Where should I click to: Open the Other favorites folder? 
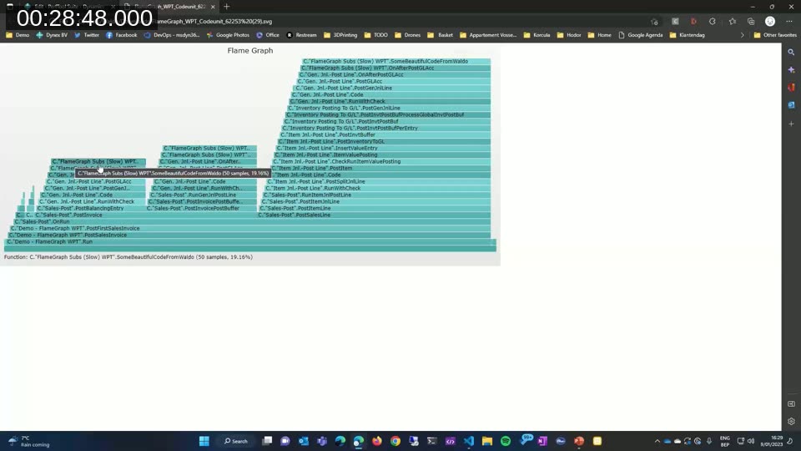click(775, 35)
